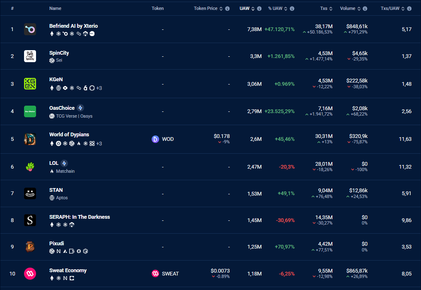Sort table by Token Price
Screen dimensions: 421x290
[221, 9]
